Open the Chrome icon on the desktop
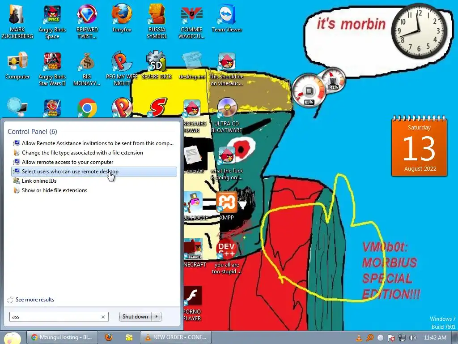 (87, 108)
